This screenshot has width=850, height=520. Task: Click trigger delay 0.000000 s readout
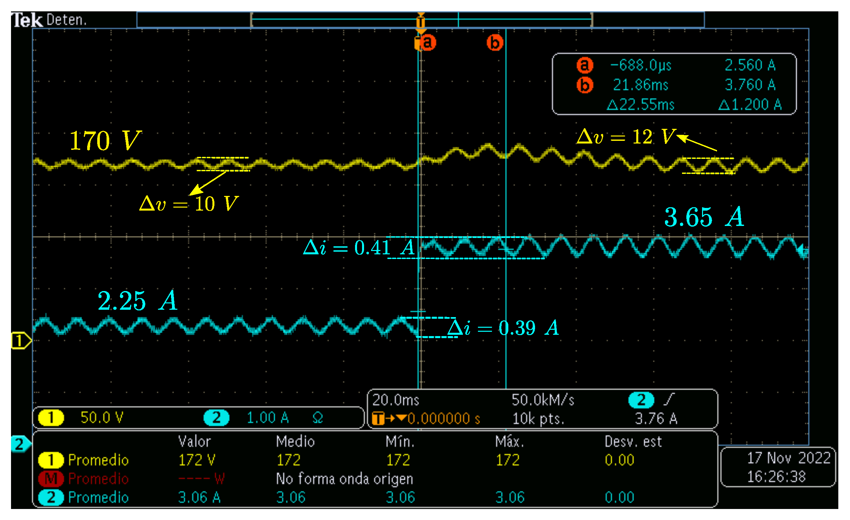tap(443, 419)
